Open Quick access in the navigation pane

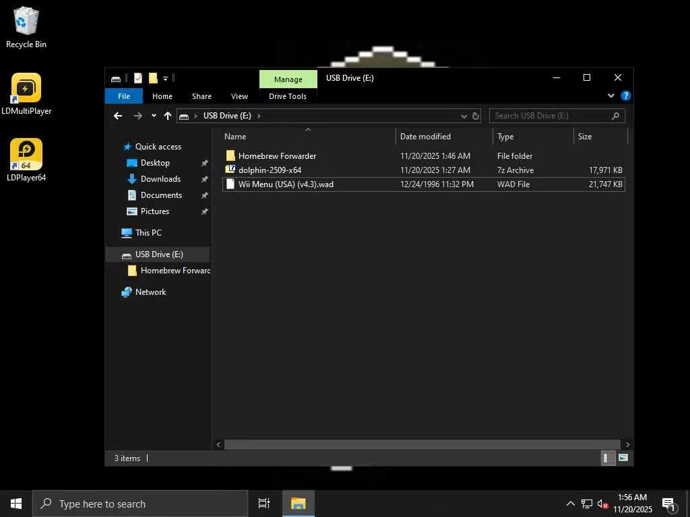click(x=158, y=147)
